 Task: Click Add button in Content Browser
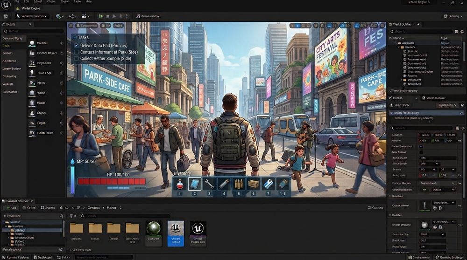click(11, 208)
